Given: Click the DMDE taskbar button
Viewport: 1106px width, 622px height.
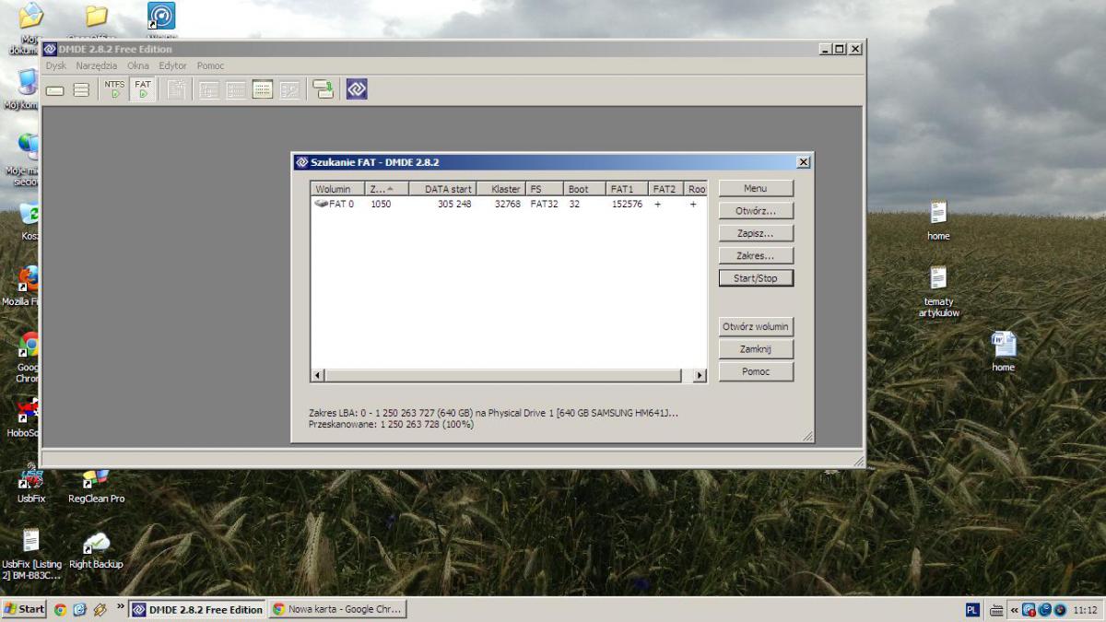Looking at the screenshot, I should [198, 609].
